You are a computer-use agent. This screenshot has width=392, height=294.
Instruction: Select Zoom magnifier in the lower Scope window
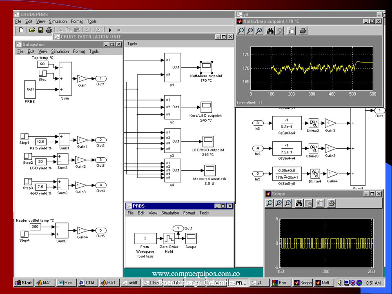269,203
